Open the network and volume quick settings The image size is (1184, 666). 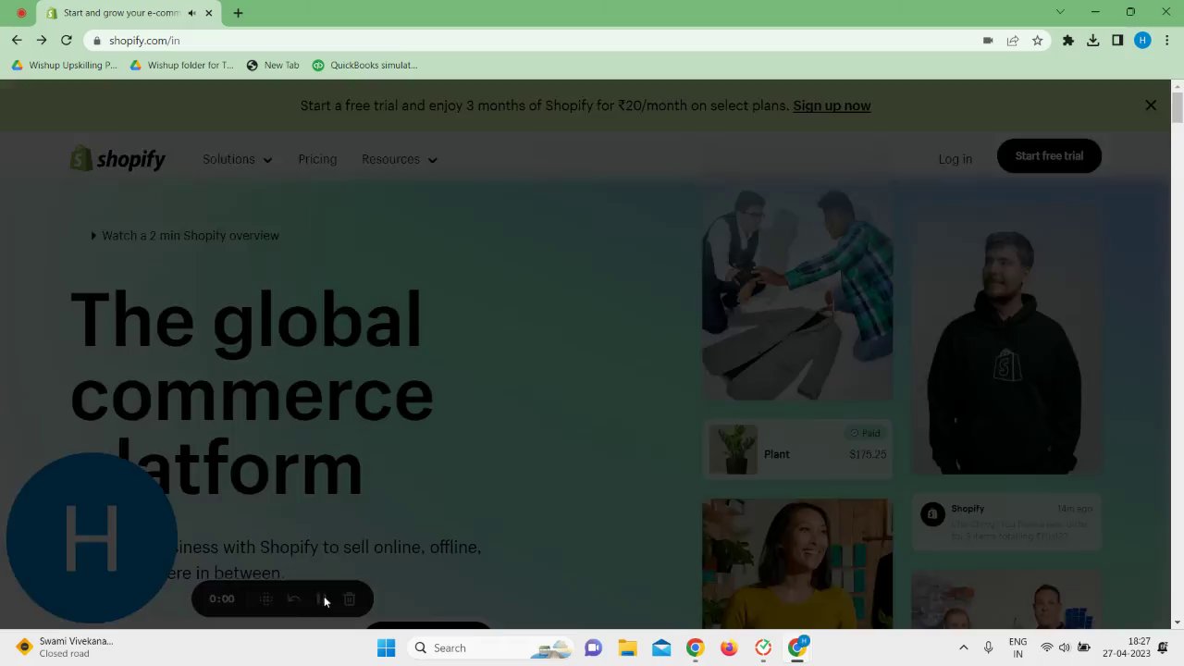click(x=1065, y=648)
